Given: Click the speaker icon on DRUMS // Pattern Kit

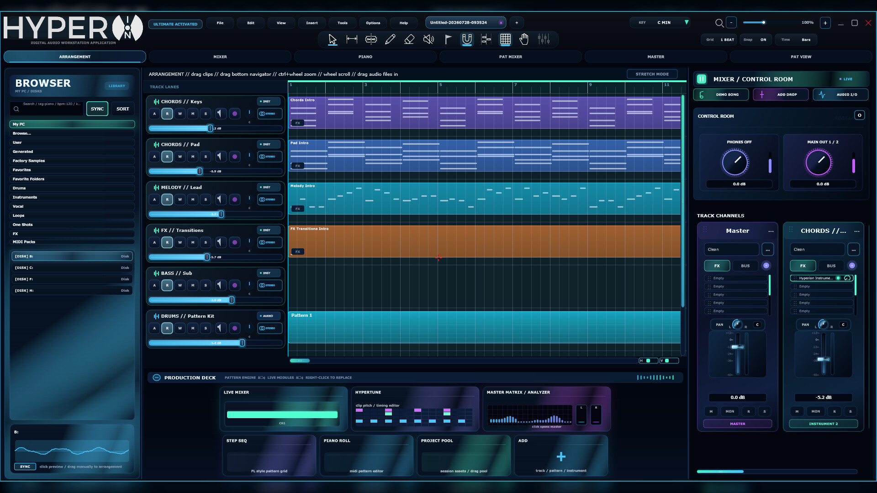Looking at the screenshot, I should (220, 328).
